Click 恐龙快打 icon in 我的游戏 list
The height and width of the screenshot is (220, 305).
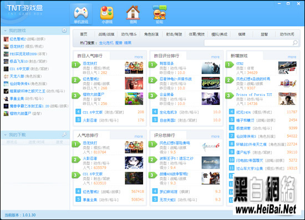(x=6, y=46)
